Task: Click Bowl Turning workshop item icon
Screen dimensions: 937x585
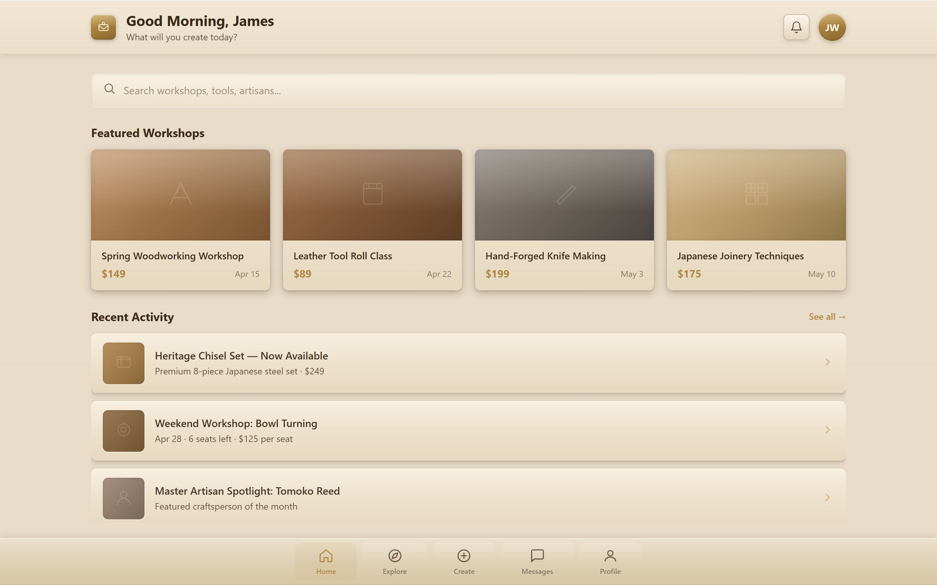Action: coord(124,431)
